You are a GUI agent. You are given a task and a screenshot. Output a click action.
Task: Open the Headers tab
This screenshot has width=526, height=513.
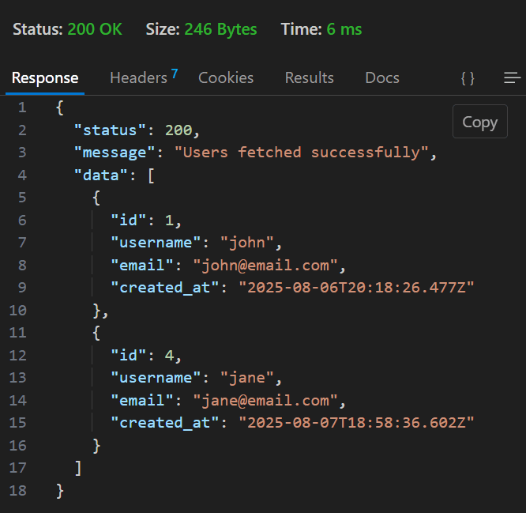tap(138, 78)
